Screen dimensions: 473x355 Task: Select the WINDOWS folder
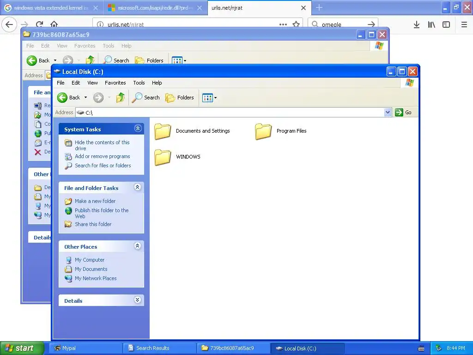(x=177, y=157)
